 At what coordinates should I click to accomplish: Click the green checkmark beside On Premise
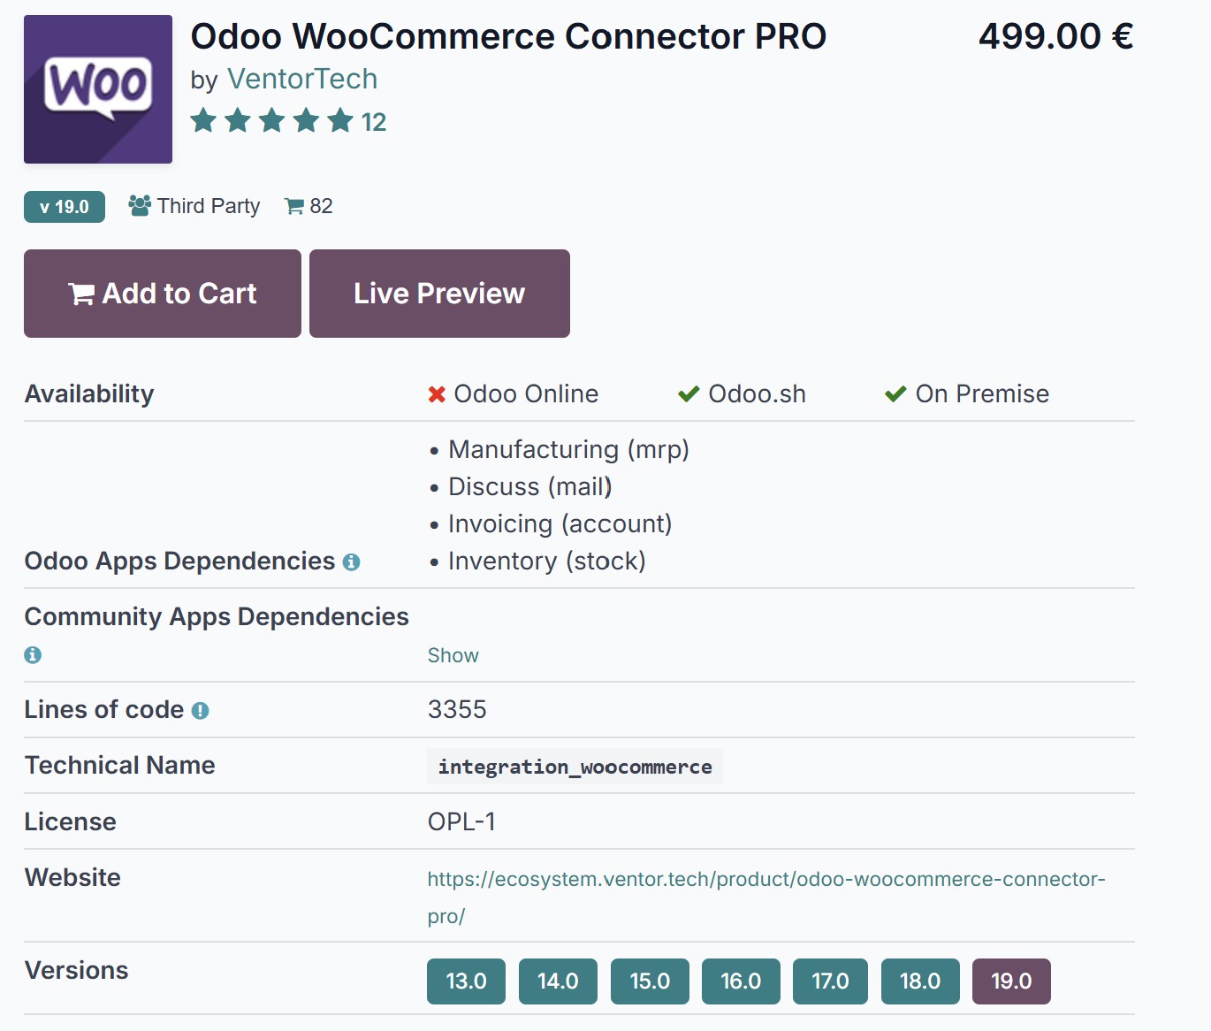[x=895, y=393]
